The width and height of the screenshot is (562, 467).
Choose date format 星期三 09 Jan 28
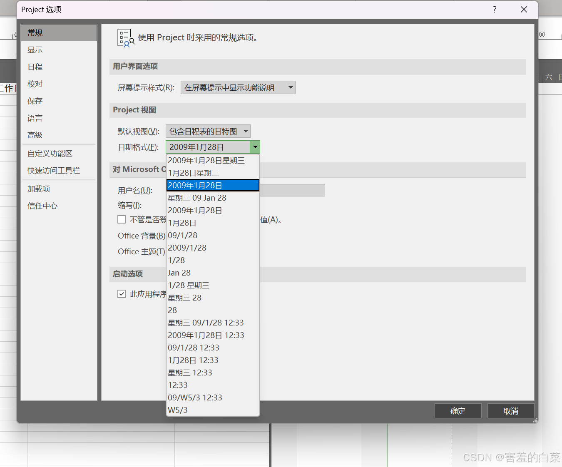point(213,198)
